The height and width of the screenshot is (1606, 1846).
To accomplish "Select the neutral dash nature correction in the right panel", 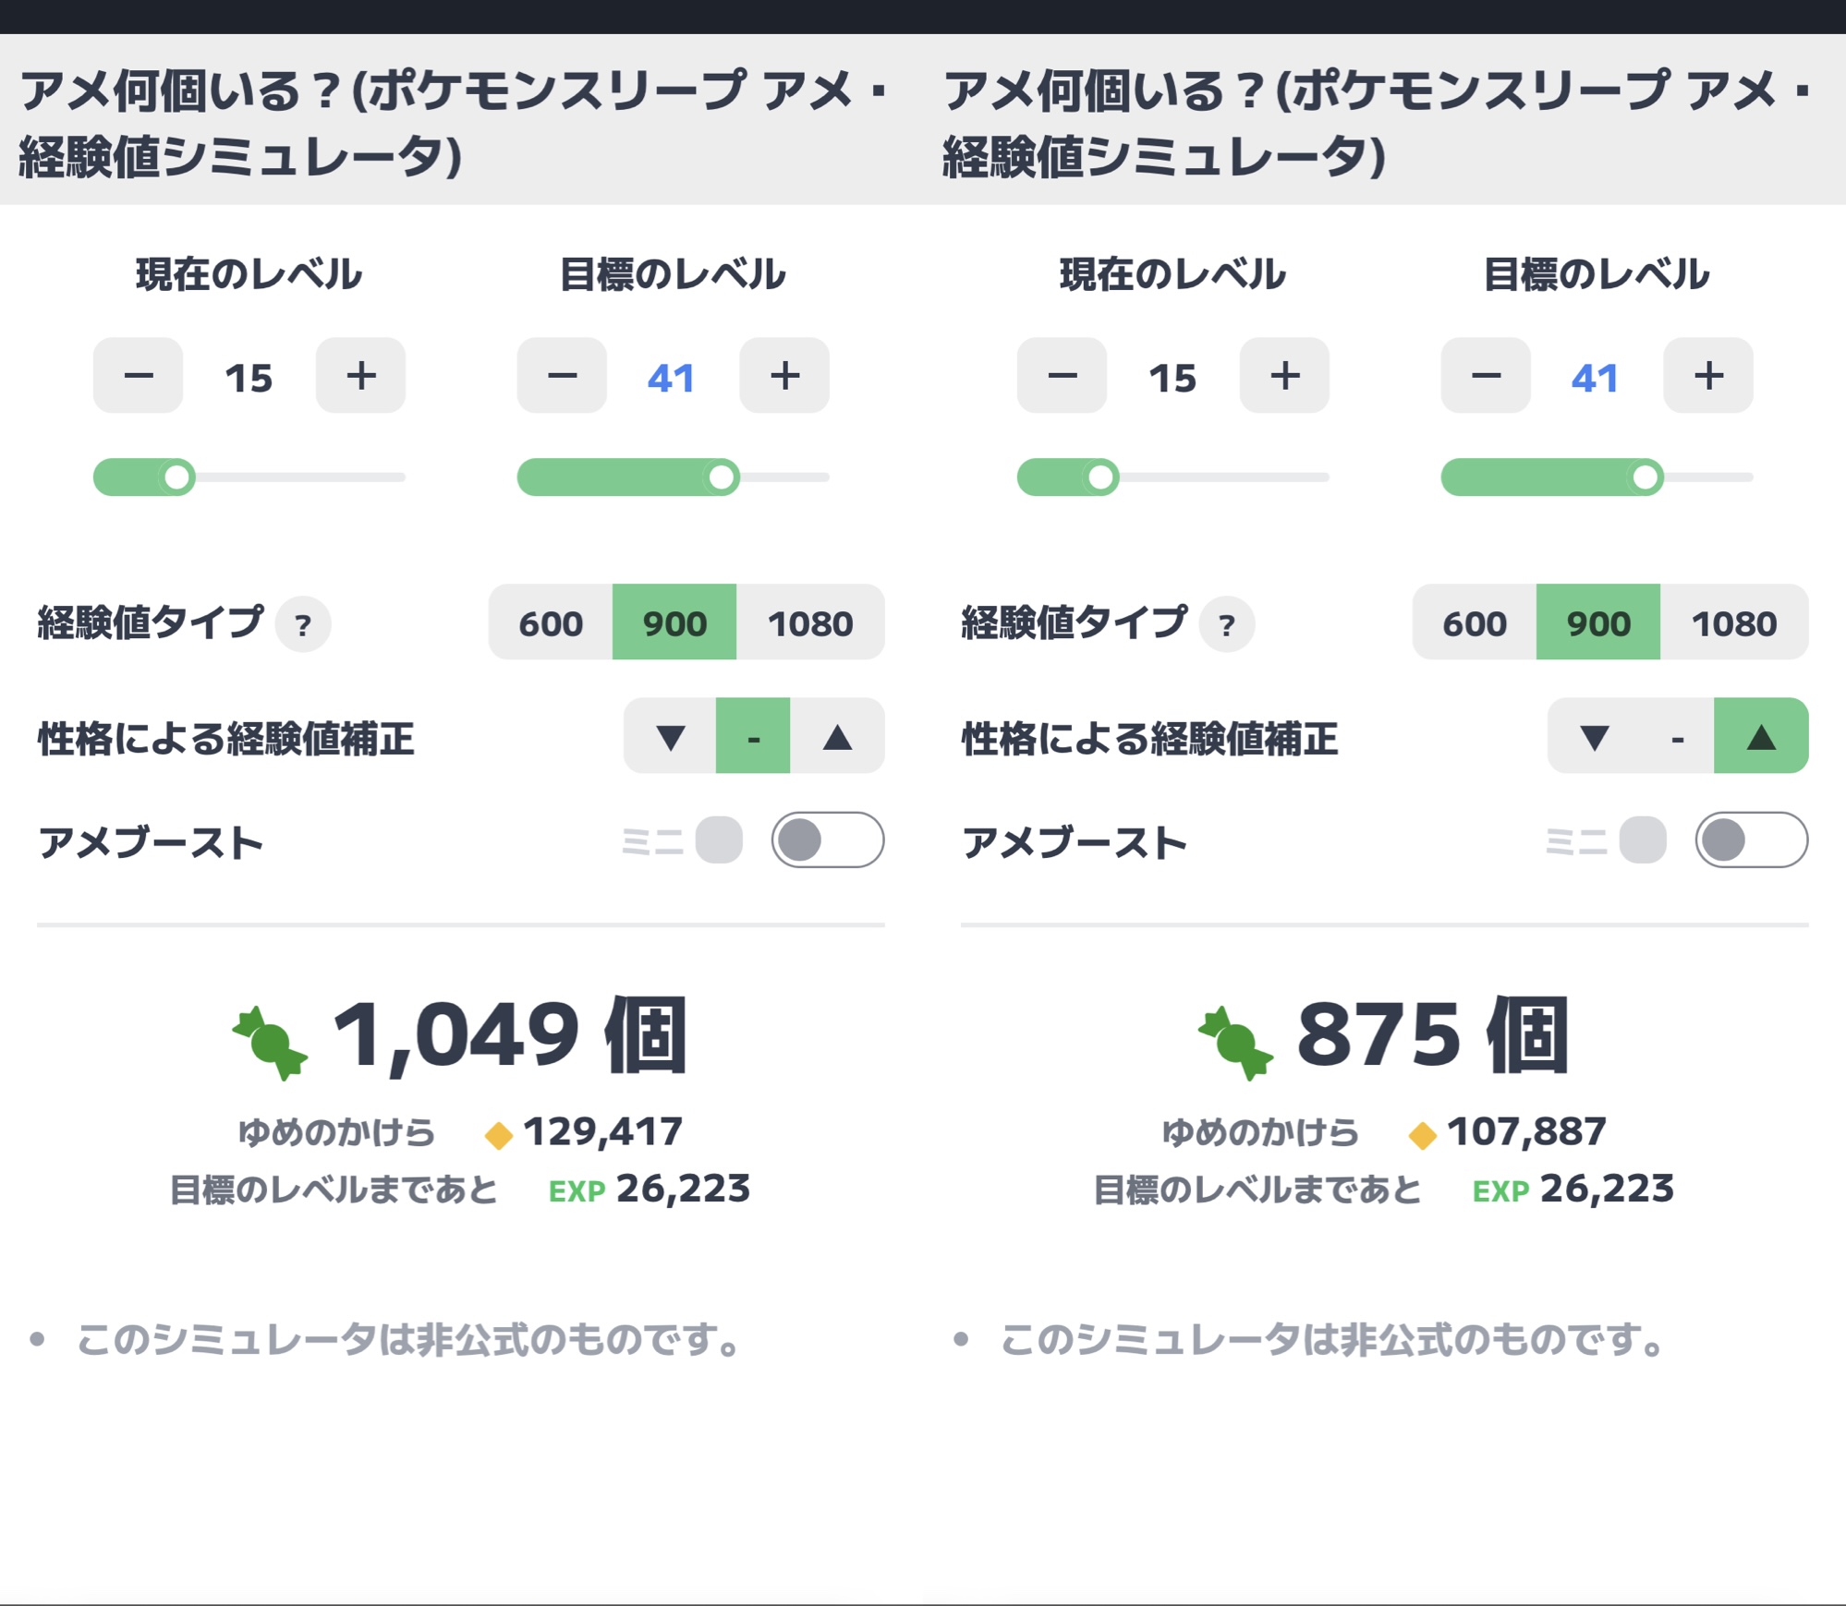I will click(1677, 736).
